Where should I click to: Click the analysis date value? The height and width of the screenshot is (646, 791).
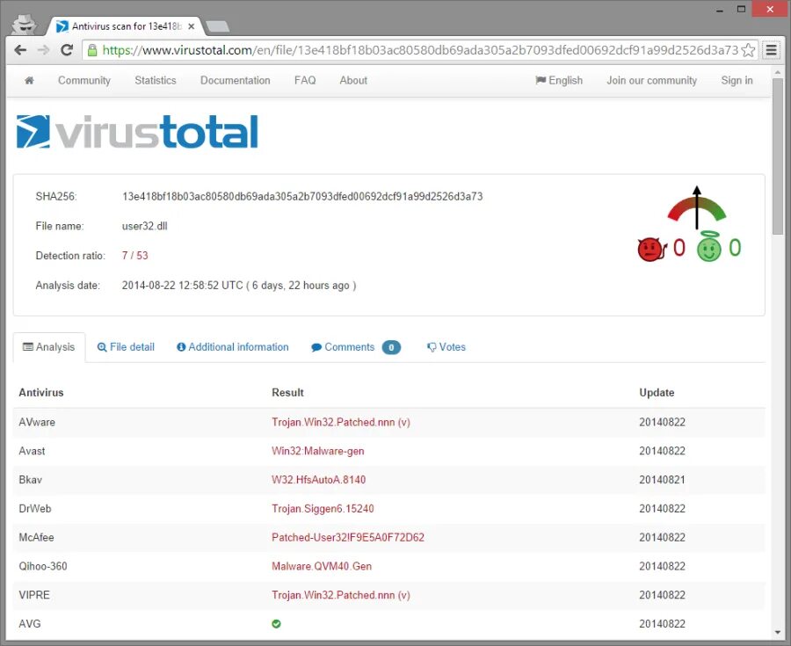(239, 286)
